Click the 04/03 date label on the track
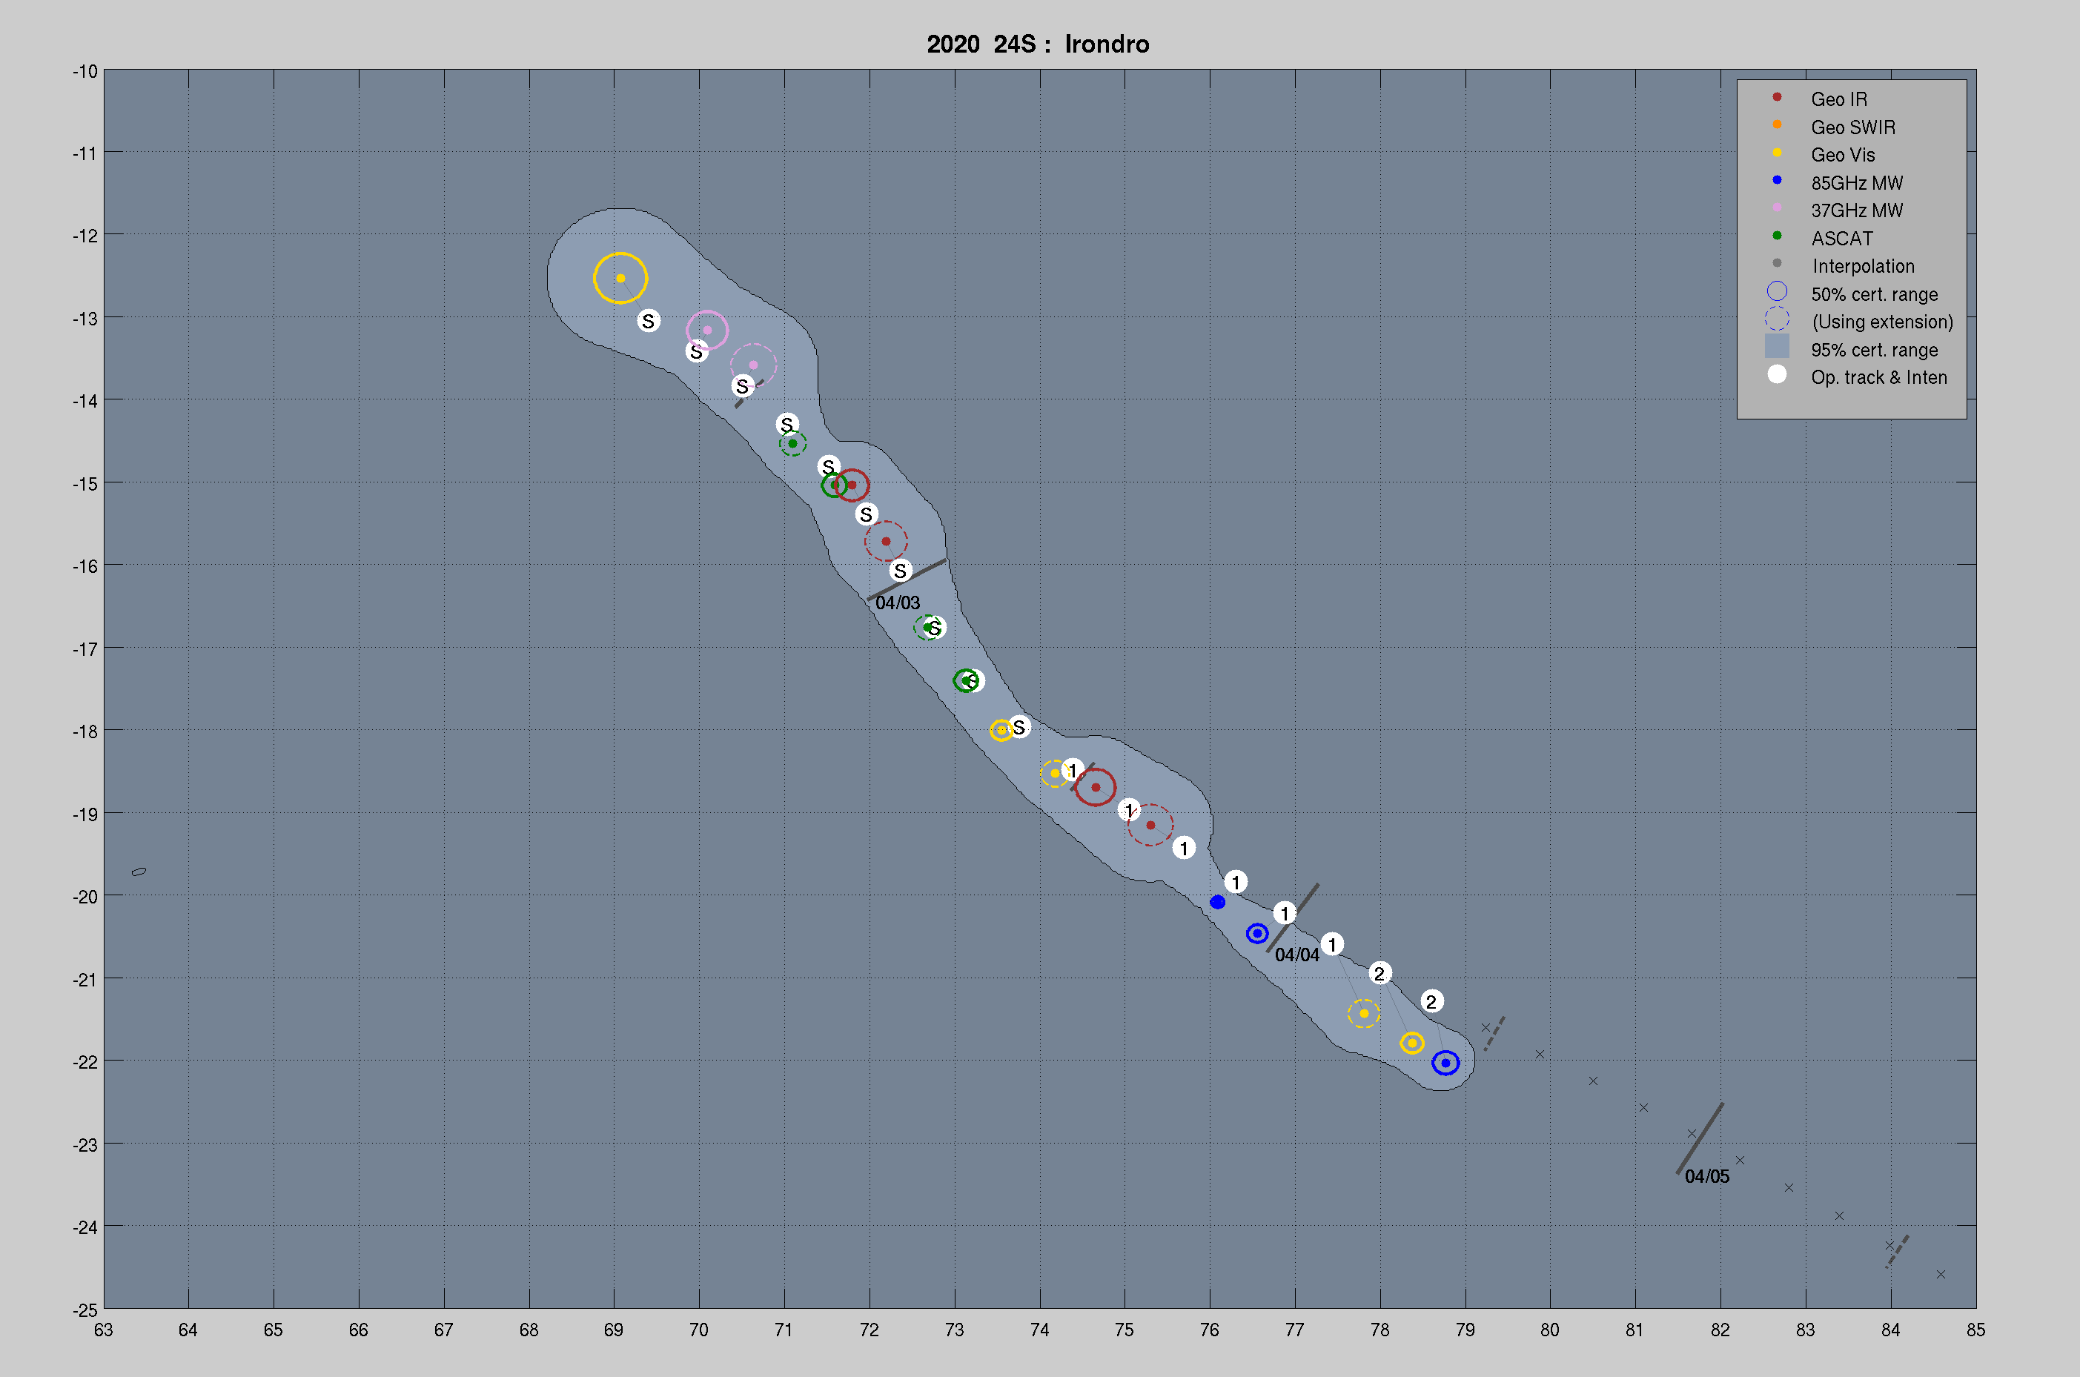 [x=897, y=603]
